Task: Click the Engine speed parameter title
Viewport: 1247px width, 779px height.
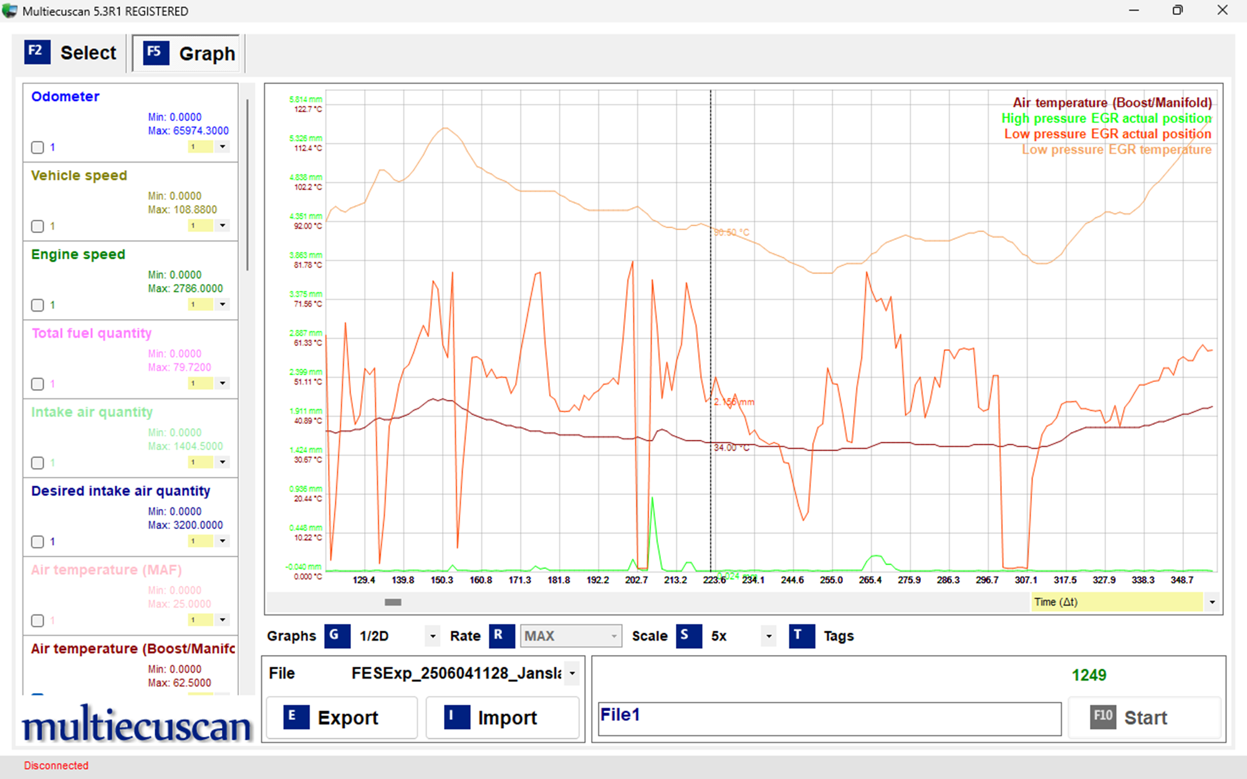Action: tap(78, 254)
